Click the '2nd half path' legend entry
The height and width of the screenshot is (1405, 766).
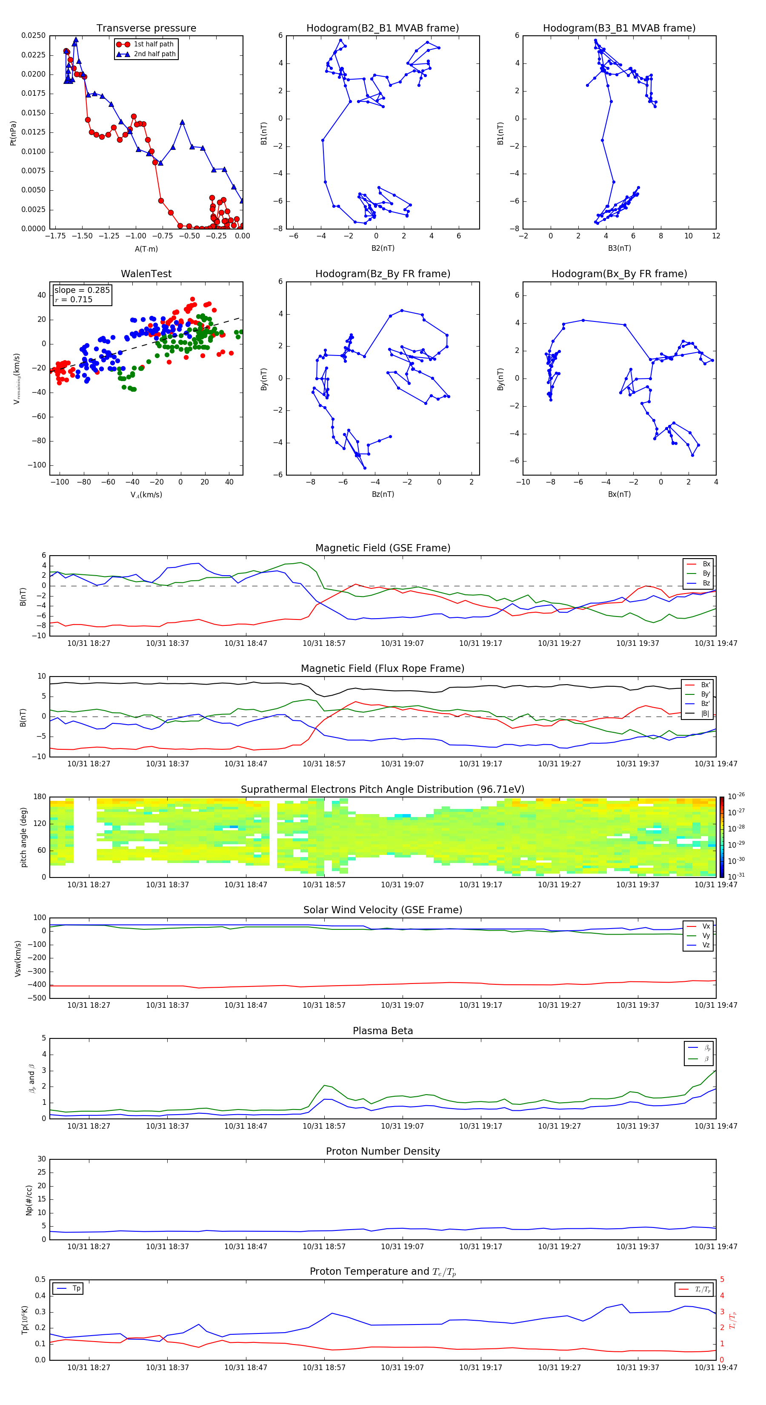(x=155, y=54)
